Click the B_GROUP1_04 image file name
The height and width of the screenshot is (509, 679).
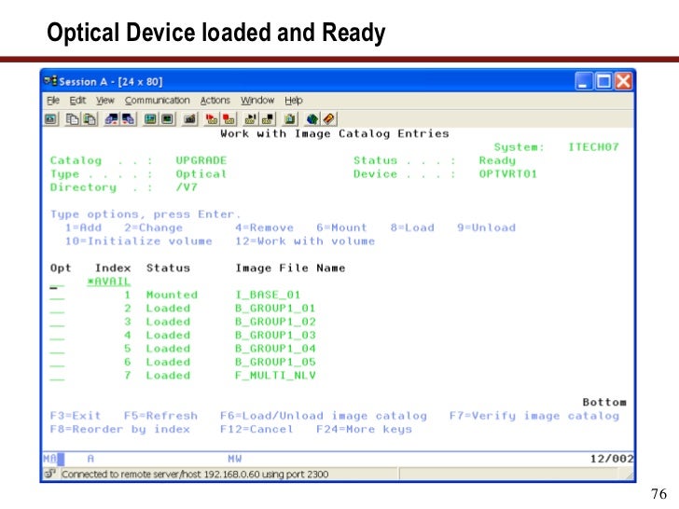tap(275, 349)
